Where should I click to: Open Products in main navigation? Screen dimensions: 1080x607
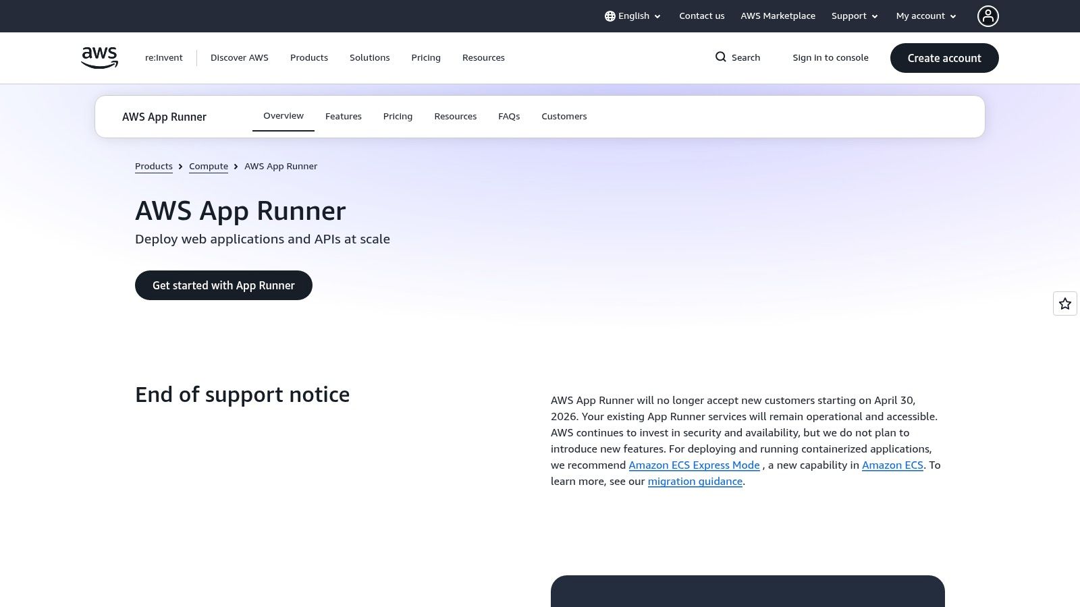click(309, 58)
